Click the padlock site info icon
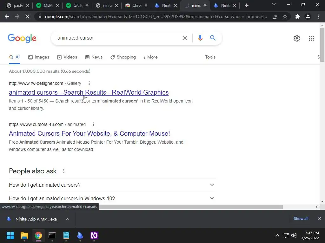 (40, 16)
